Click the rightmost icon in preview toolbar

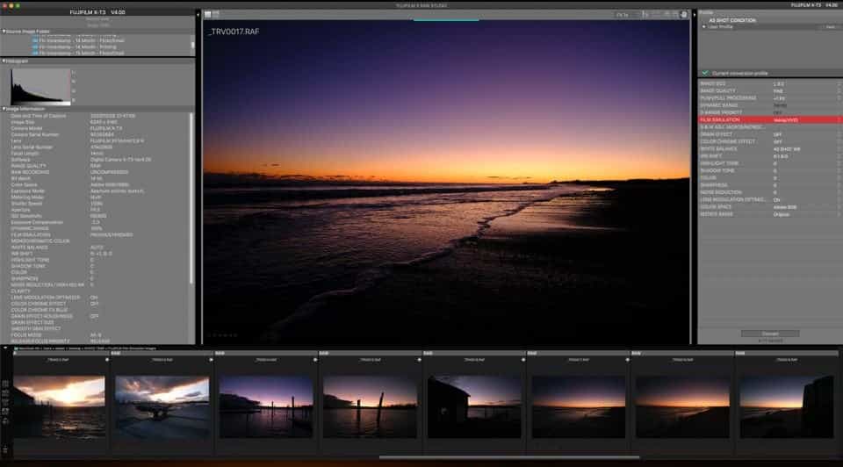(684, 15)
